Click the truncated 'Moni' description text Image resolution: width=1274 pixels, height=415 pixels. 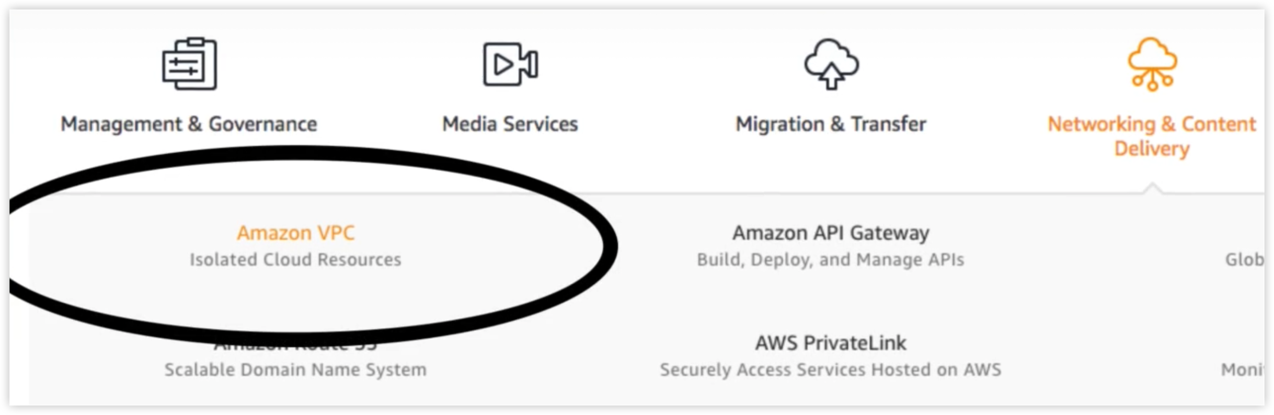pos(1243,370)
